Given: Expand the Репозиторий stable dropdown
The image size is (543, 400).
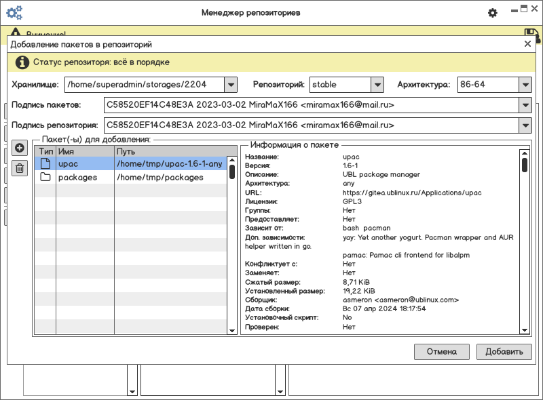Looking at the screenshot, I should (x=377, y=85).
